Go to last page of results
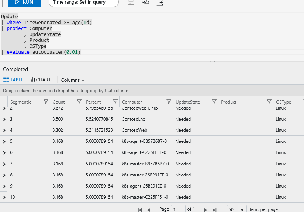The height and width of the screenshot is (212, 304). tap(214, 210)
